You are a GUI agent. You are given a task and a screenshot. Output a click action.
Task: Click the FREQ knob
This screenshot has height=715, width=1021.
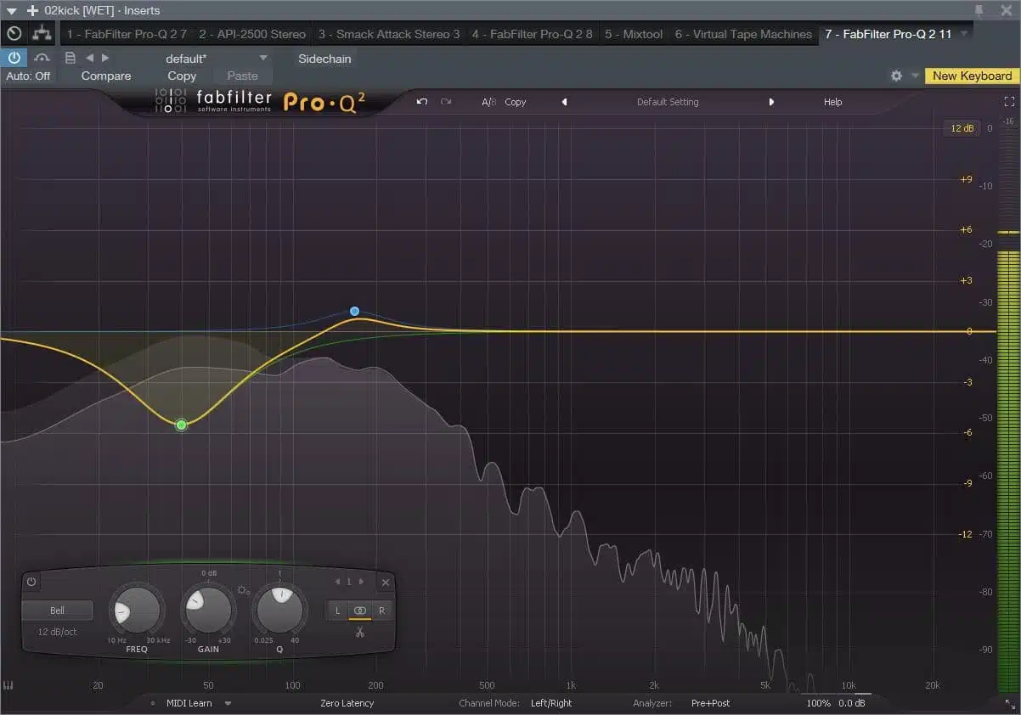tap(137, 610)
